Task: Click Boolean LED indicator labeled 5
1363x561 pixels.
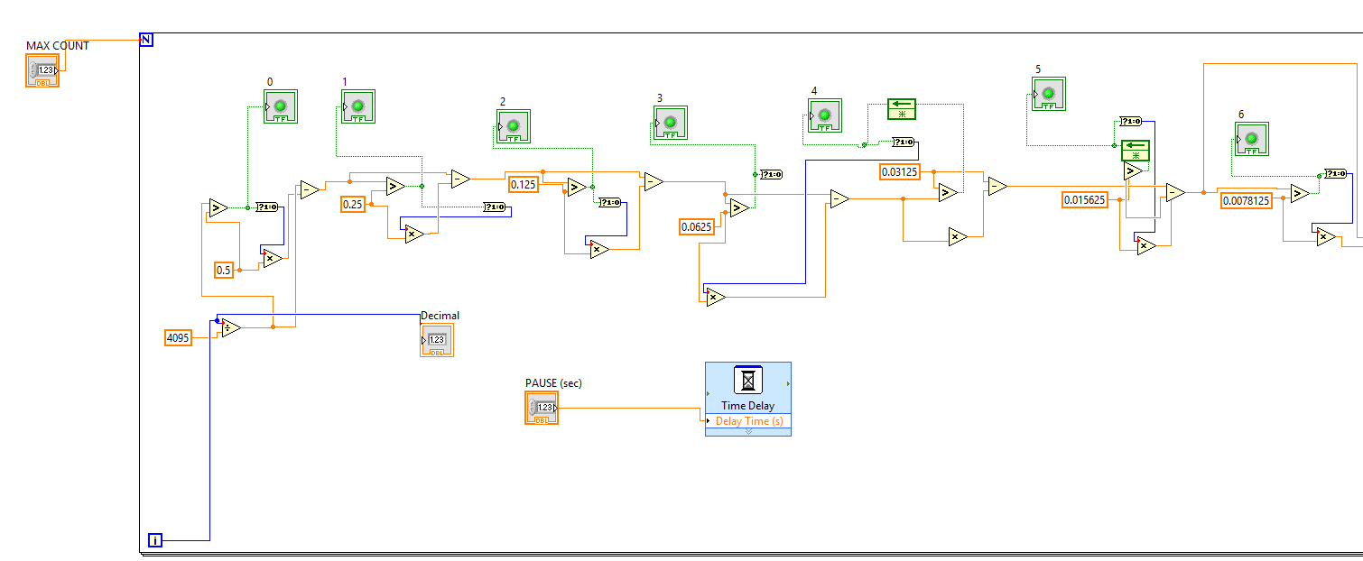Action: (x=1049, y=94)
